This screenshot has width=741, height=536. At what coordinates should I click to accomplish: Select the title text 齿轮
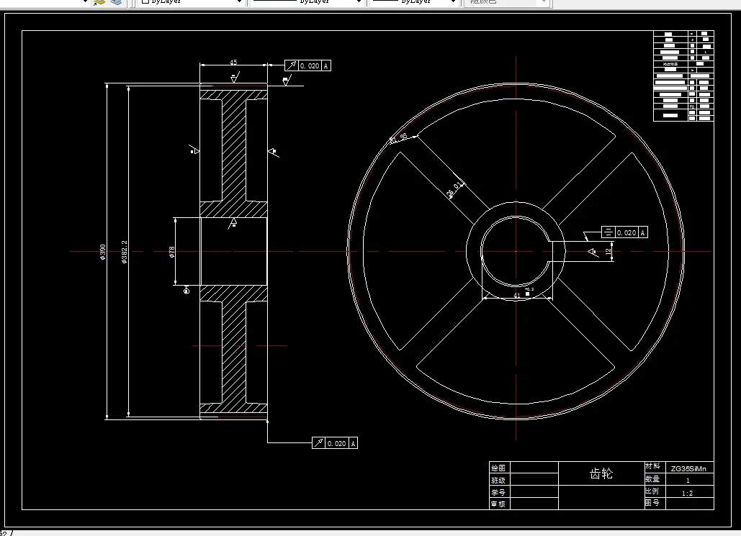click(601, 473)
